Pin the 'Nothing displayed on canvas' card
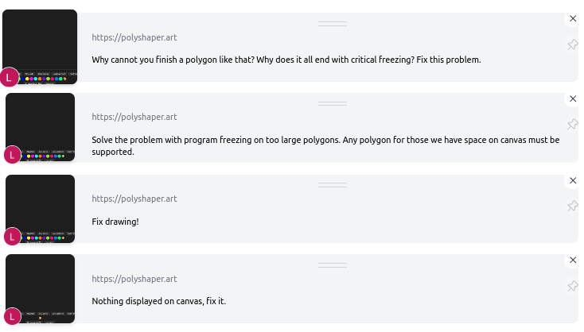 [x=572, y=286]
